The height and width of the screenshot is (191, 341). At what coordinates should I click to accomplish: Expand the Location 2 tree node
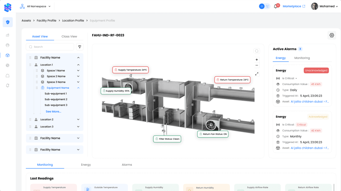(78, 119)
